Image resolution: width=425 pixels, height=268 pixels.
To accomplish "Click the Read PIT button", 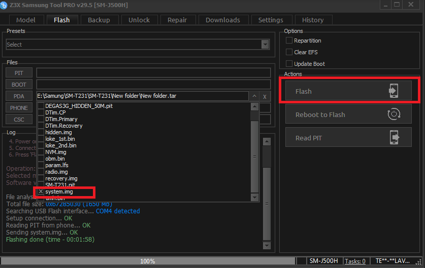I will pyautogui.click(x=348, y=138).
